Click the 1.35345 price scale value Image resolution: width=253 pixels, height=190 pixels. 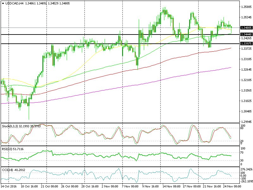(x=246, y=17)
